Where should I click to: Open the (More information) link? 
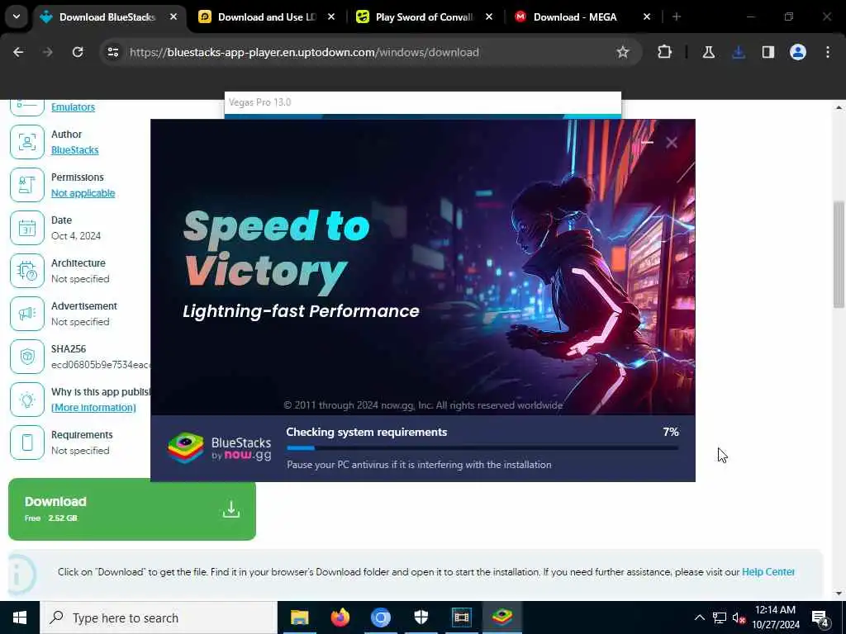(x=93, y=408)
